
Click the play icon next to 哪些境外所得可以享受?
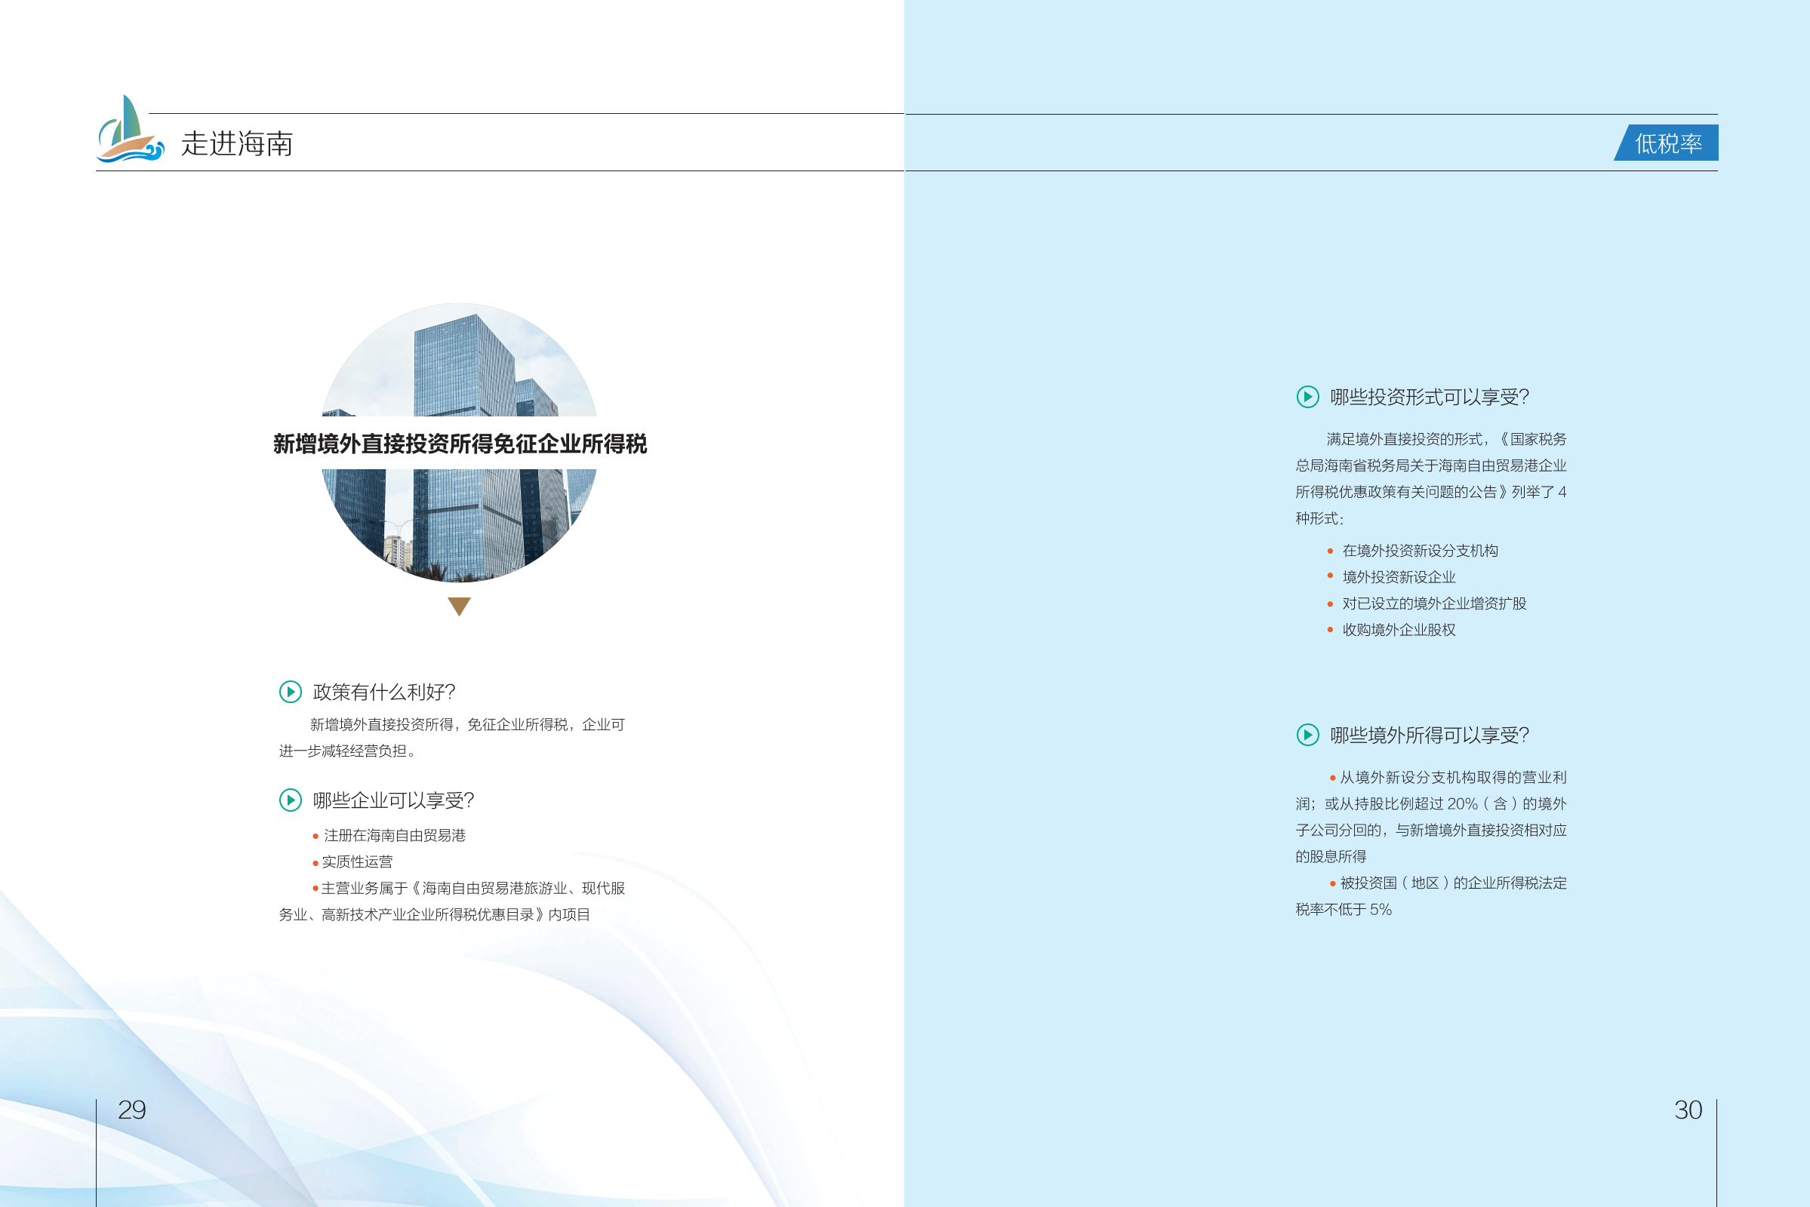click(1308, 735)
